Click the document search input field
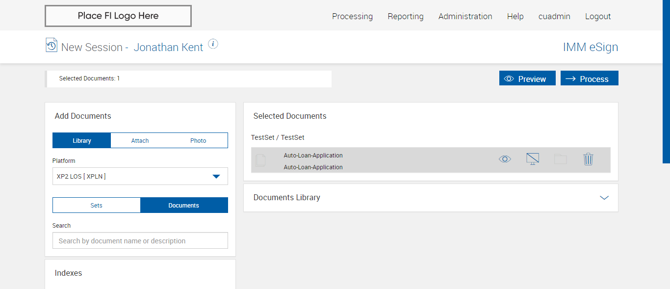This screenshot has height=289, width=670. [140, 241]
